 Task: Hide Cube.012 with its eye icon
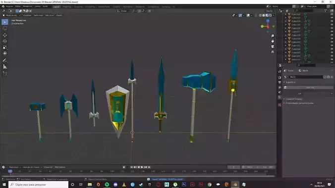pyautogui.click(x=332, y=14)
